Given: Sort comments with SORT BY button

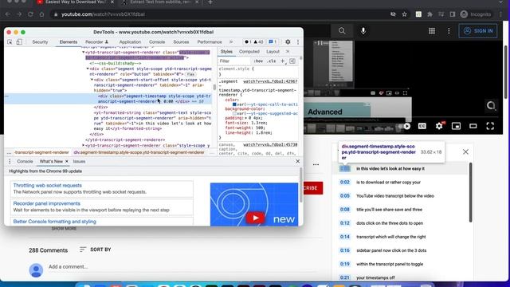Looking at the screenshot, I should pyautogui.click(x=96, y=250).
